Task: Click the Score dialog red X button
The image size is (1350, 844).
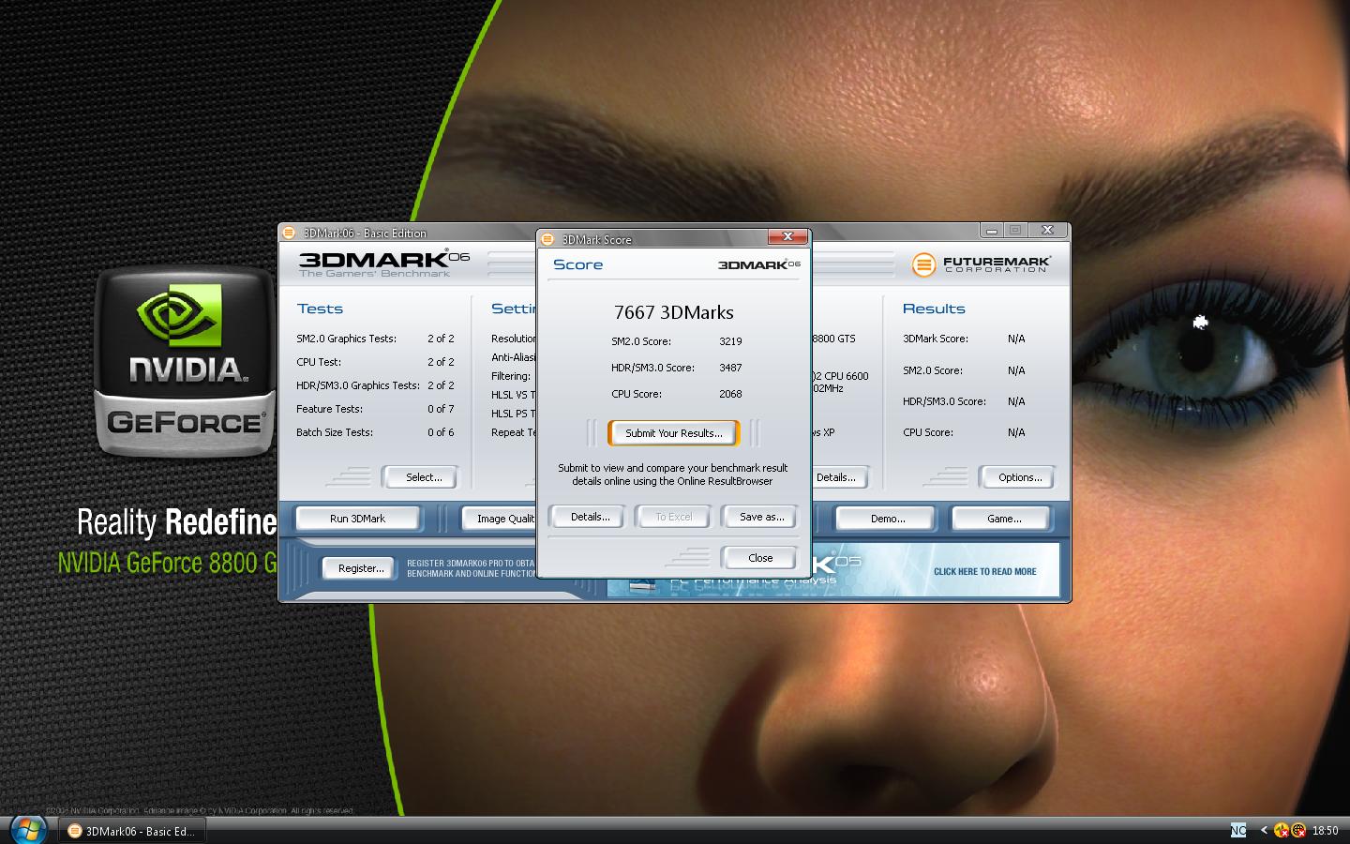Action: [787, 237]
